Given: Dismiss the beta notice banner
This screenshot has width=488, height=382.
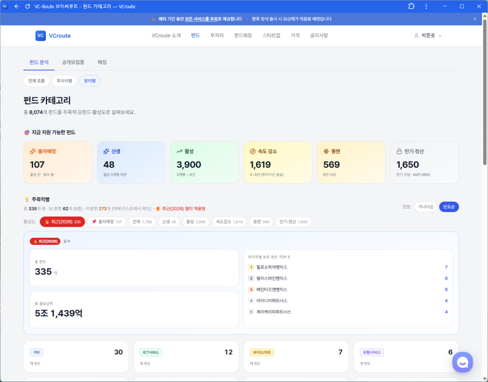Looking at the screenshot, I should 475,19.
